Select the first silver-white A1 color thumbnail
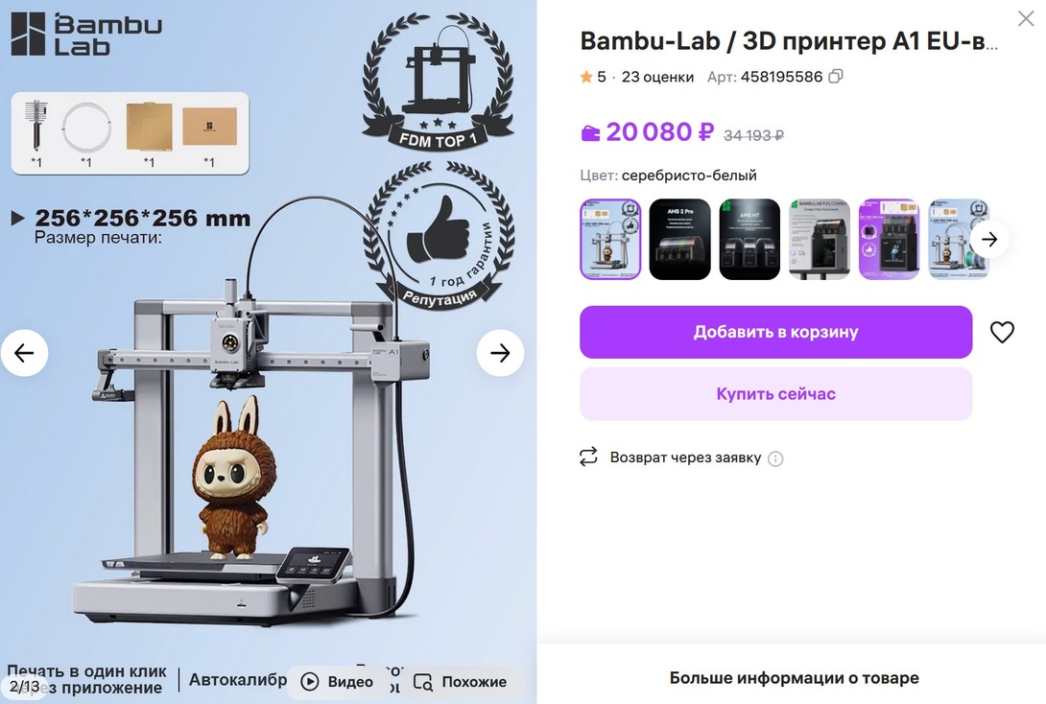 610,239
